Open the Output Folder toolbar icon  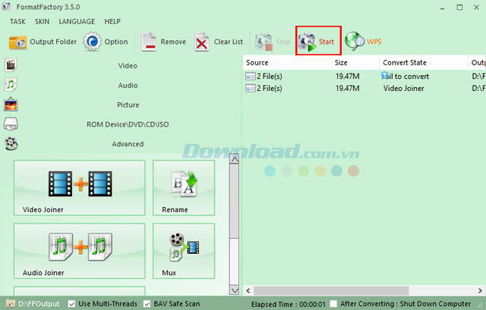17,42
